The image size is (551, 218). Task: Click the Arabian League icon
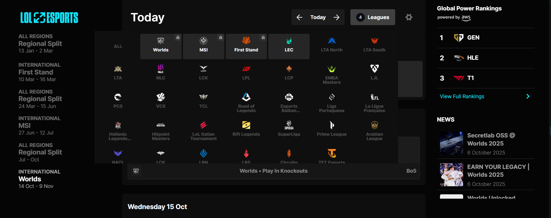pyautogui.click(x=374, y=125)
